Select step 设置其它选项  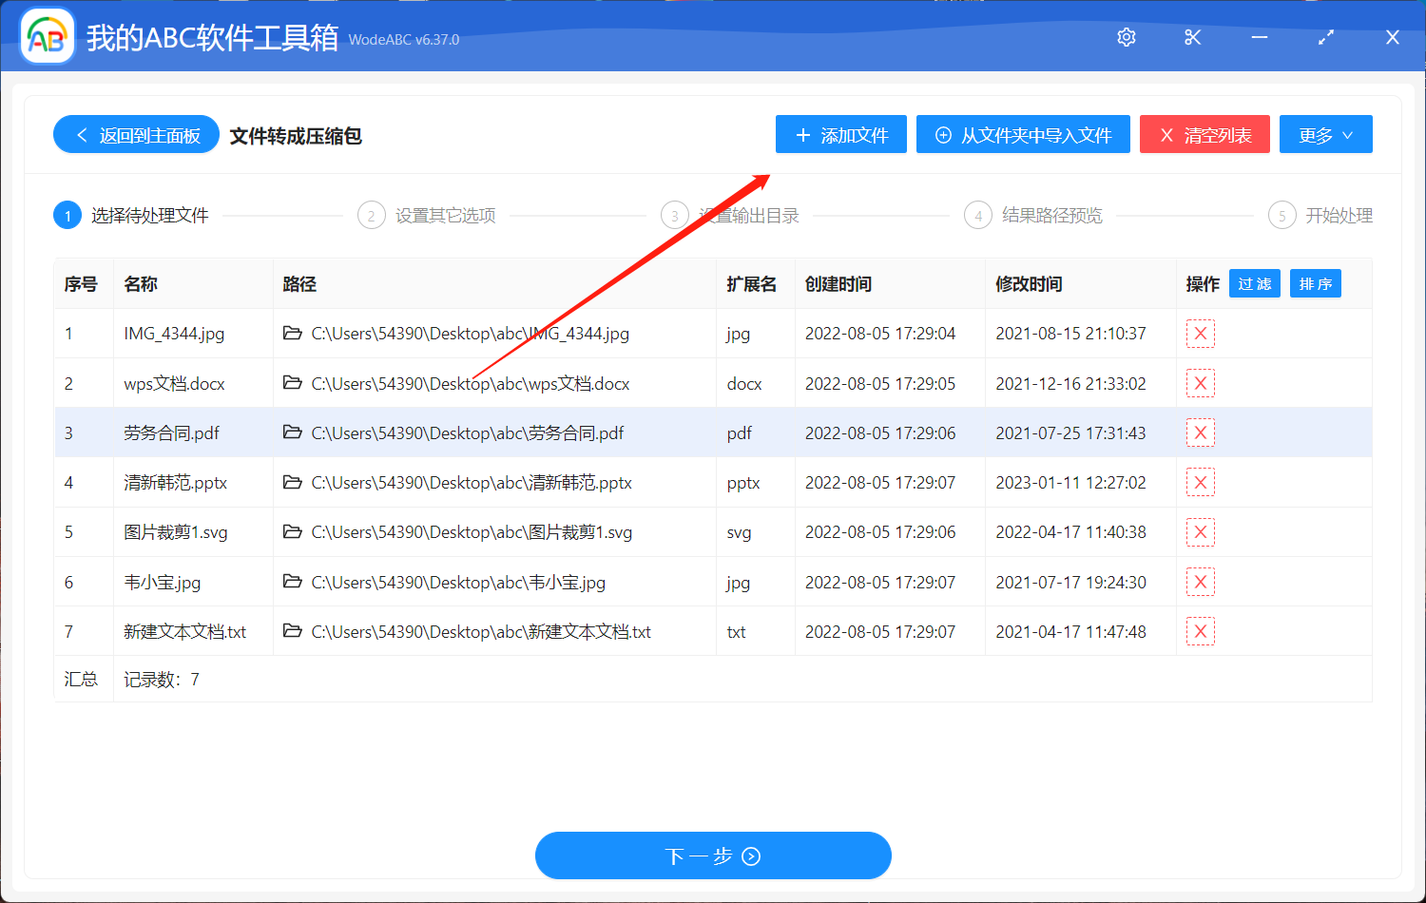[447, 215]
